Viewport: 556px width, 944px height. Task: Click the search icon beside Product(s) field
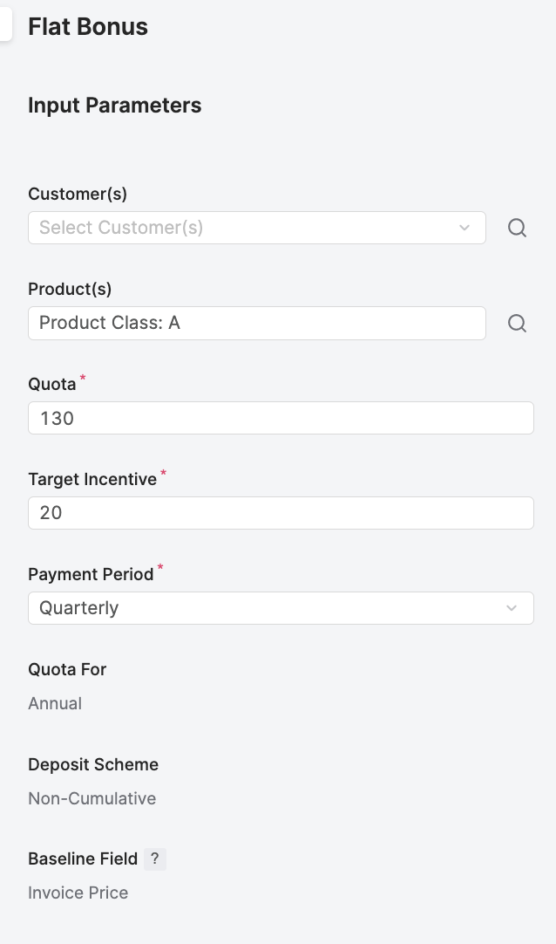pos(517,324)
